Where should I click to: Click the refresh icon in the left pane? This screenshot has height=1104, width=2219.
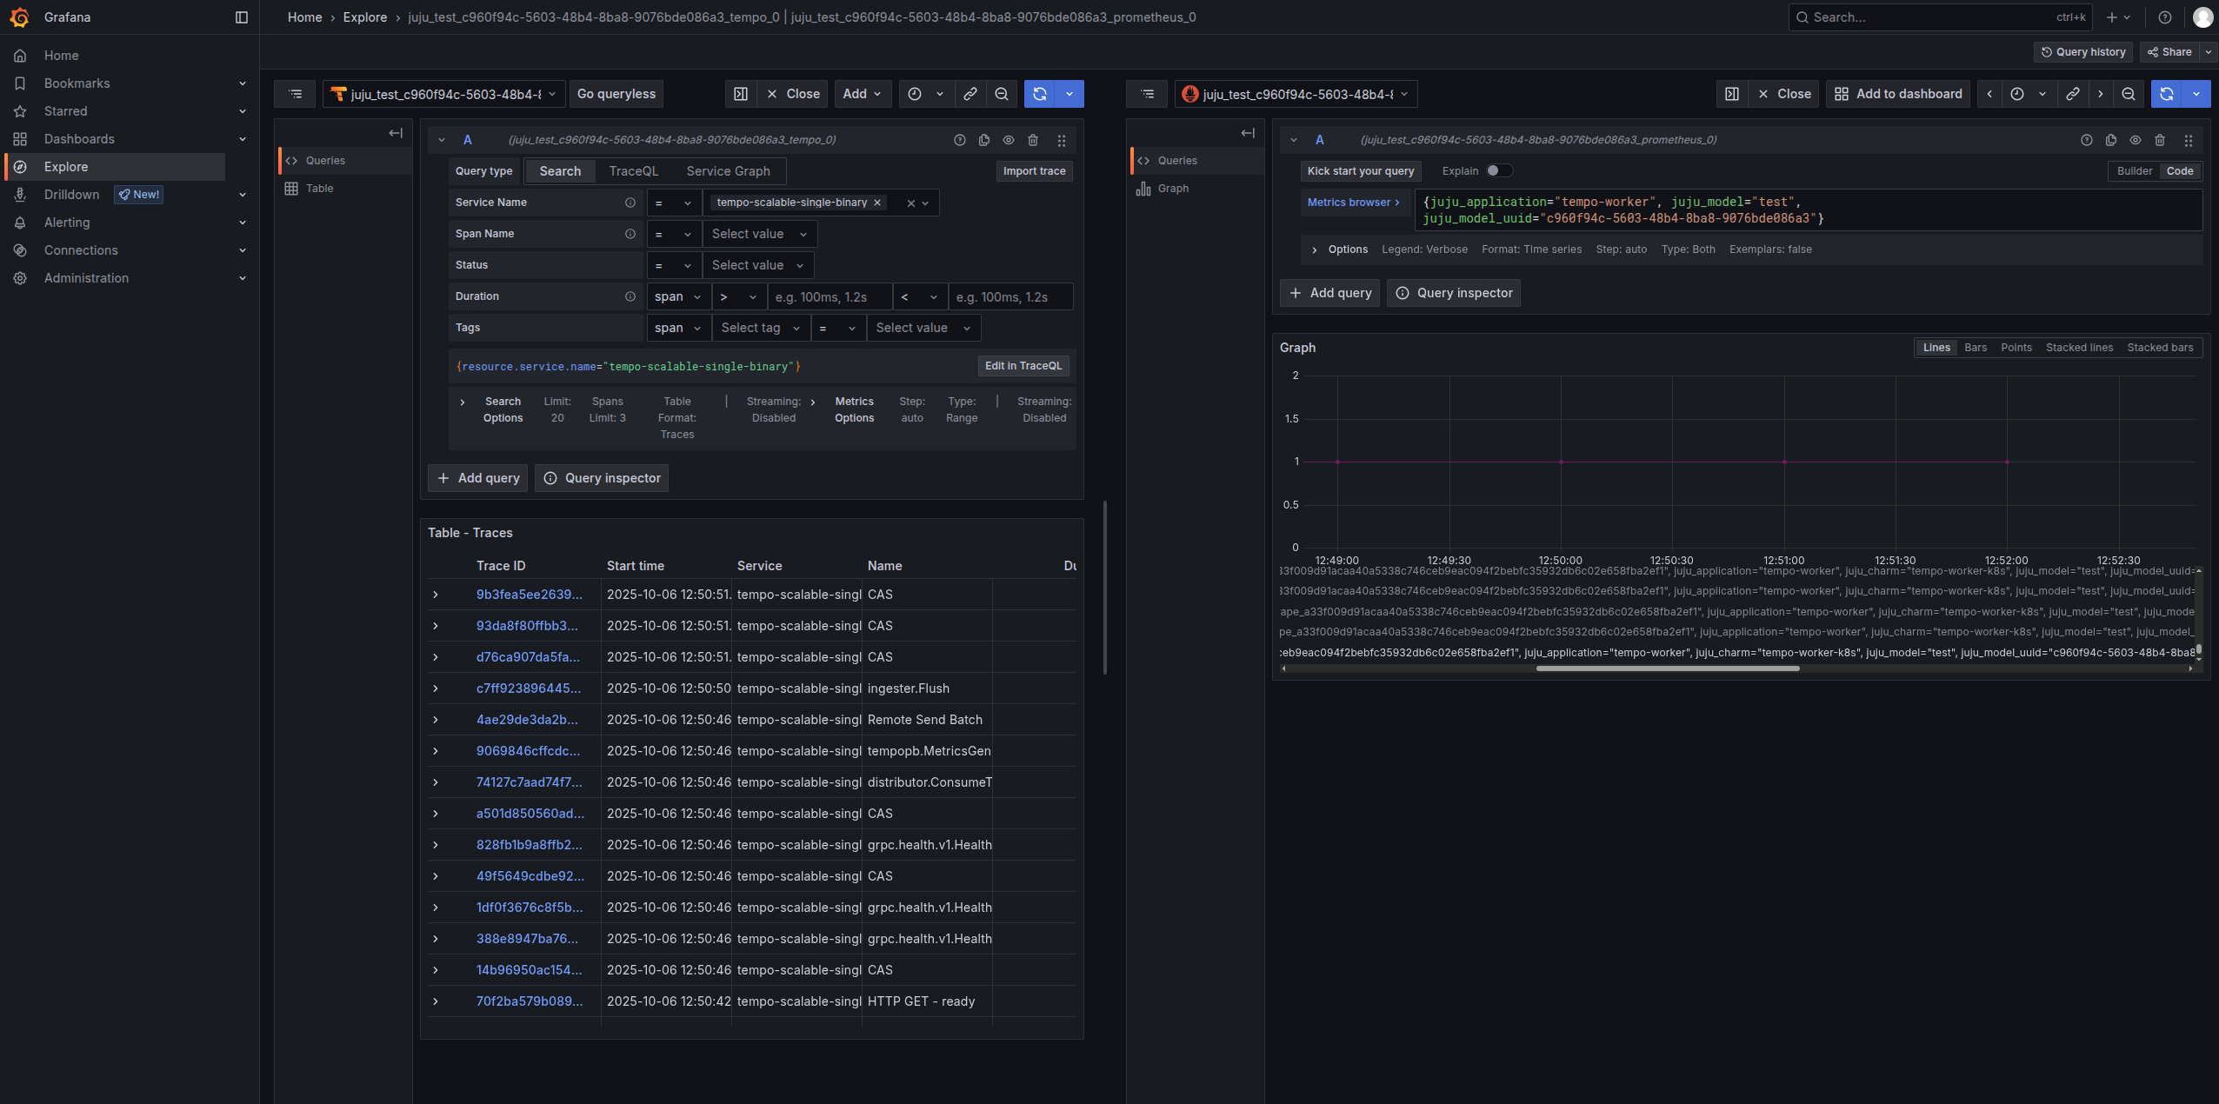pyautogui.click(x=1040, y=94)
